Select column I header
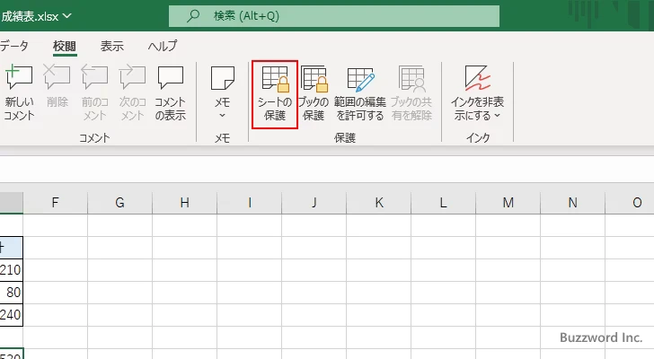Viewport: 654px width, 359px height. [x=250, y=203]
